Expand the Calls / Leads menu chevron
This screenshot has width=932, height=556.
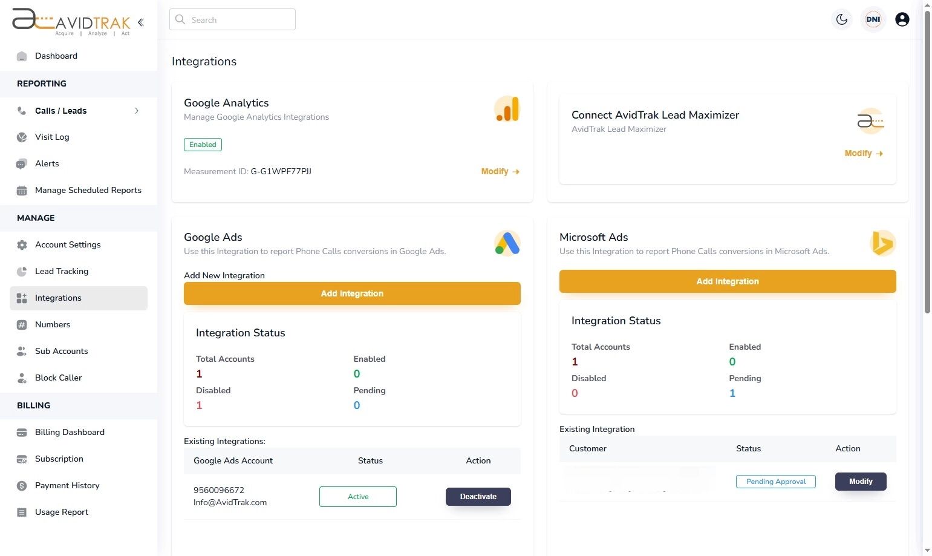(137, 111)
